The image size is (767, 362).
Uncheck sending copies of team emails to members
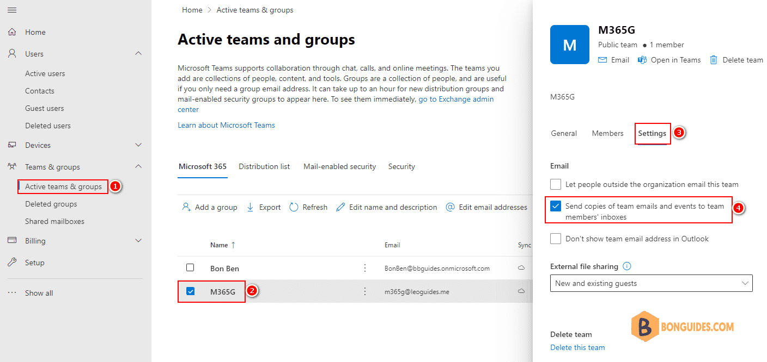click(556, 206)
